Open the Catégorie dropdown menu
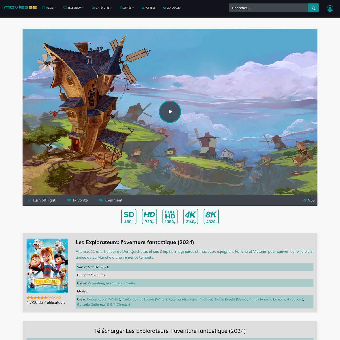Image resolution: width=340 pixels, height=340 pixels. click(x=102, y=8)
